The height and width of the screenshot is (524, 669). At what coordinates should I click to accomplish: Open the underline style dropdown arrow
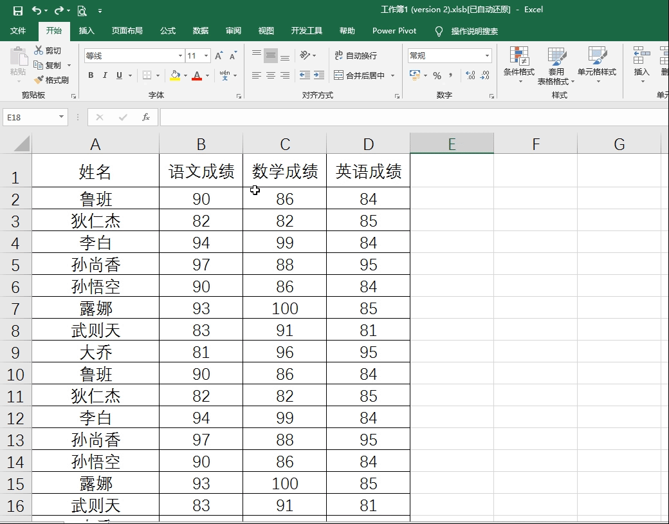pyautogui.click(x=130, y=75)
